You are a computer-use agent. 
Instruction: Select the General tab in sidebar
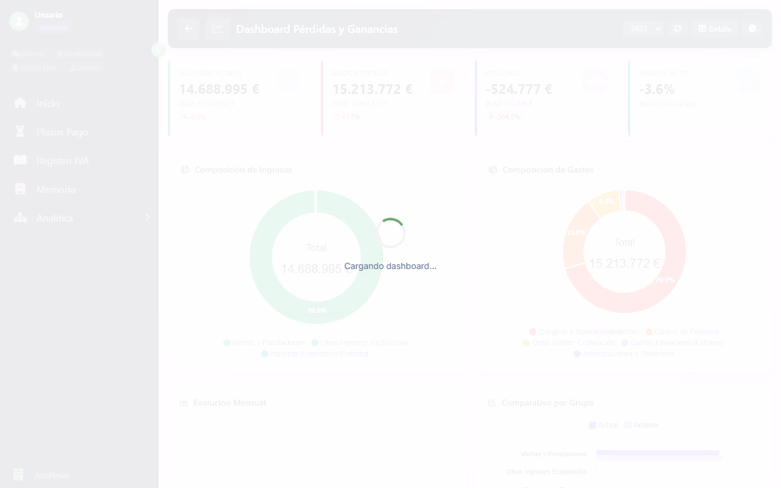[x=28, y=54]
